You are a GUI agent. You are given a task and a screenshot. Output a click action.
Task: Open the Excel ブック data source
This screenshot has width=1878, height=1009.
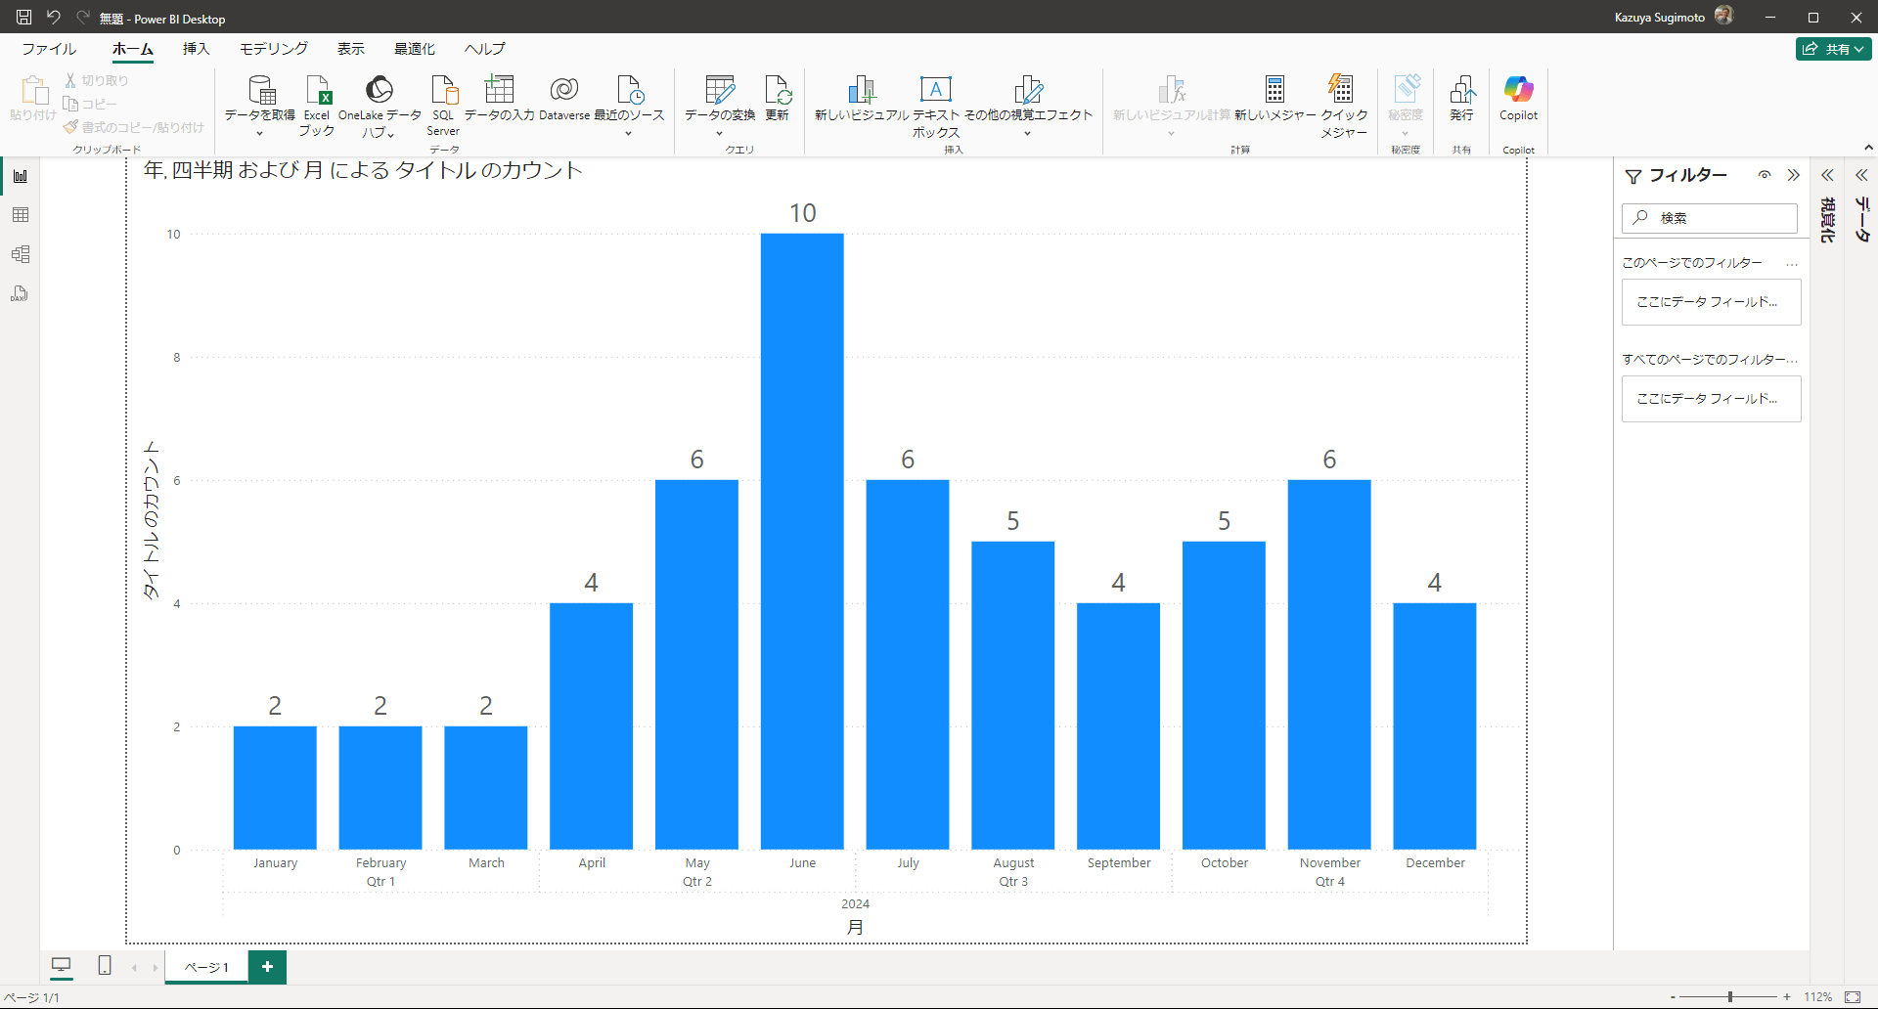point(317,104)
